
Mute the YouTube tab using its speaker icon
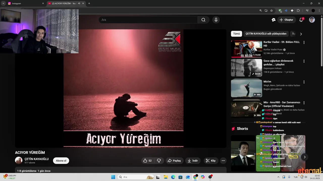click(79, 3)
